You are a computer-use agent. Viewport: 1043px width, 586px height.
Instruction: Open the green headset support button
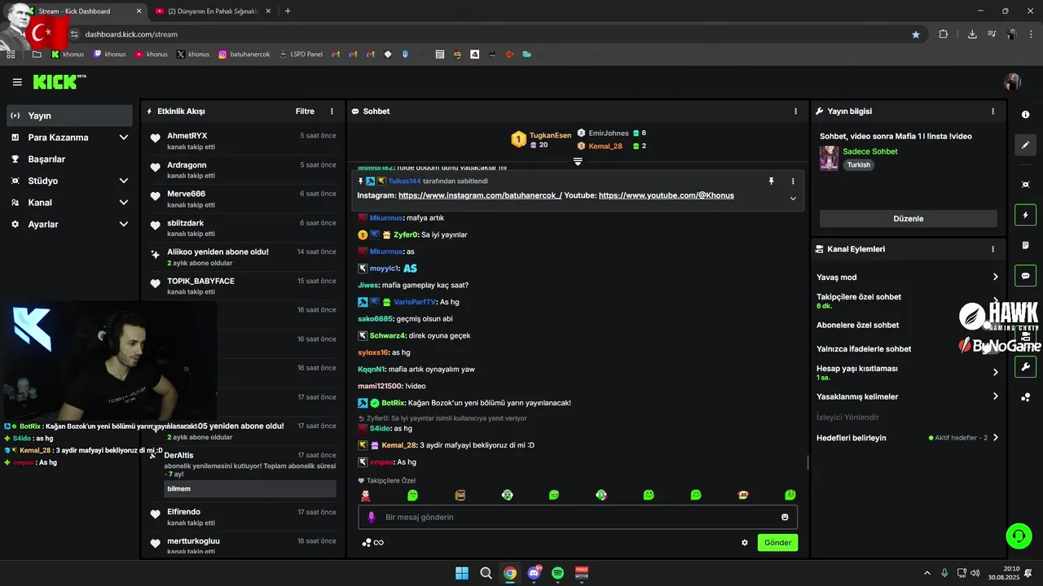pos(1019,536)
